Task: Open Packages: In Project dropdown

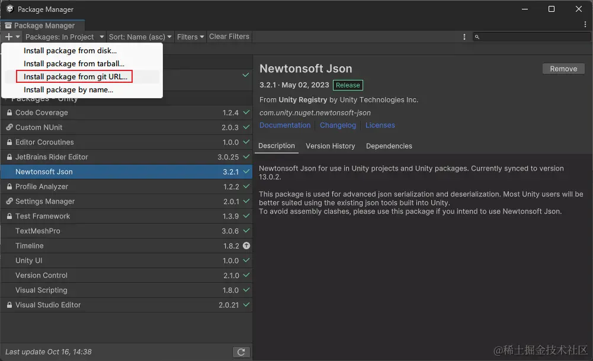Action: pos(65,37)
